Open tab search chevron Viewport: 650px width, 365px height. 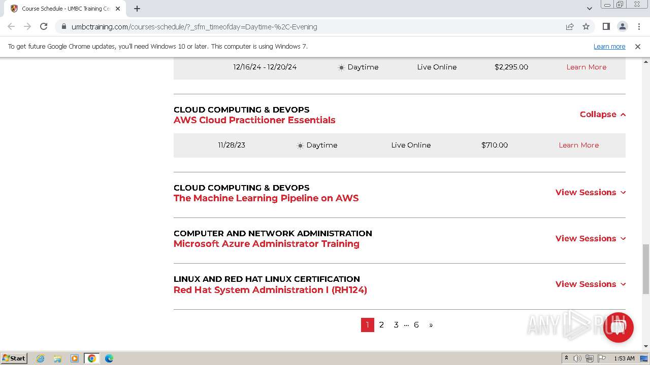pos(589,9)
